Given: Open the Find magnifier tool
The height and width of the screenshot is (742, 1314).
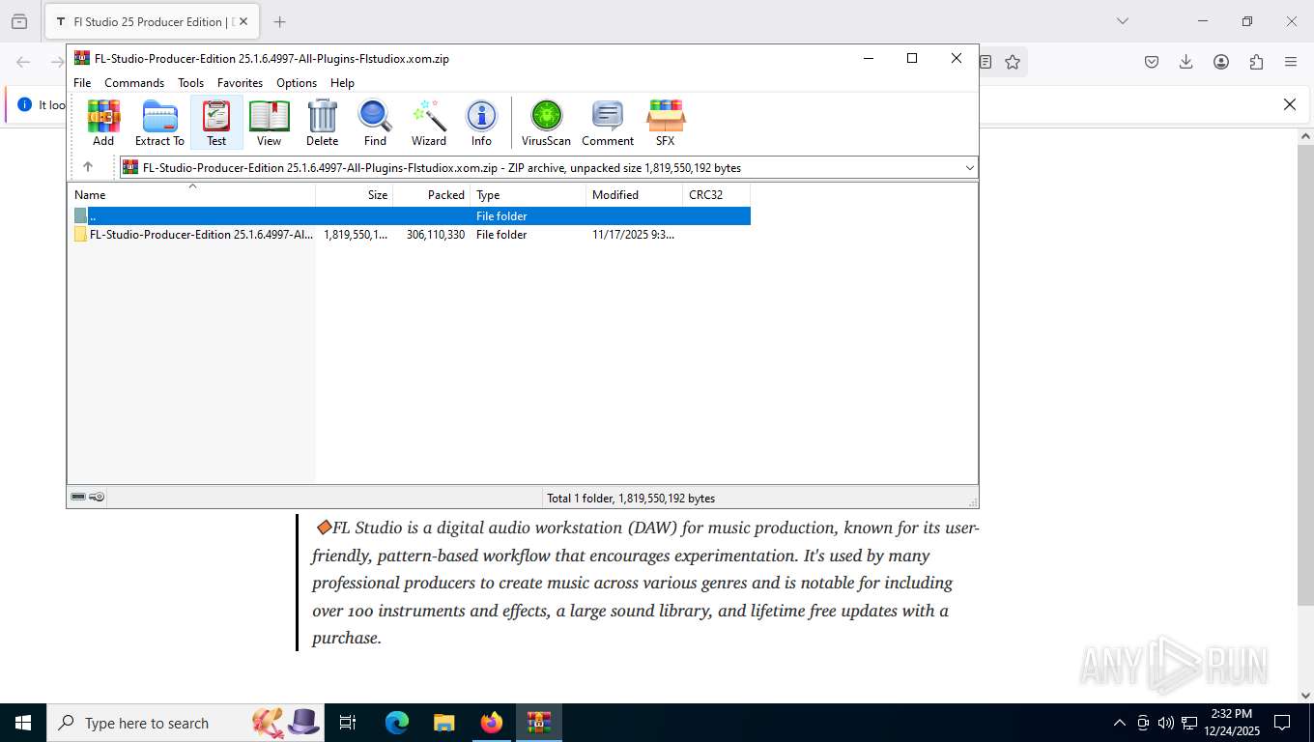Looking at the screenshot, I should (375, 123).
